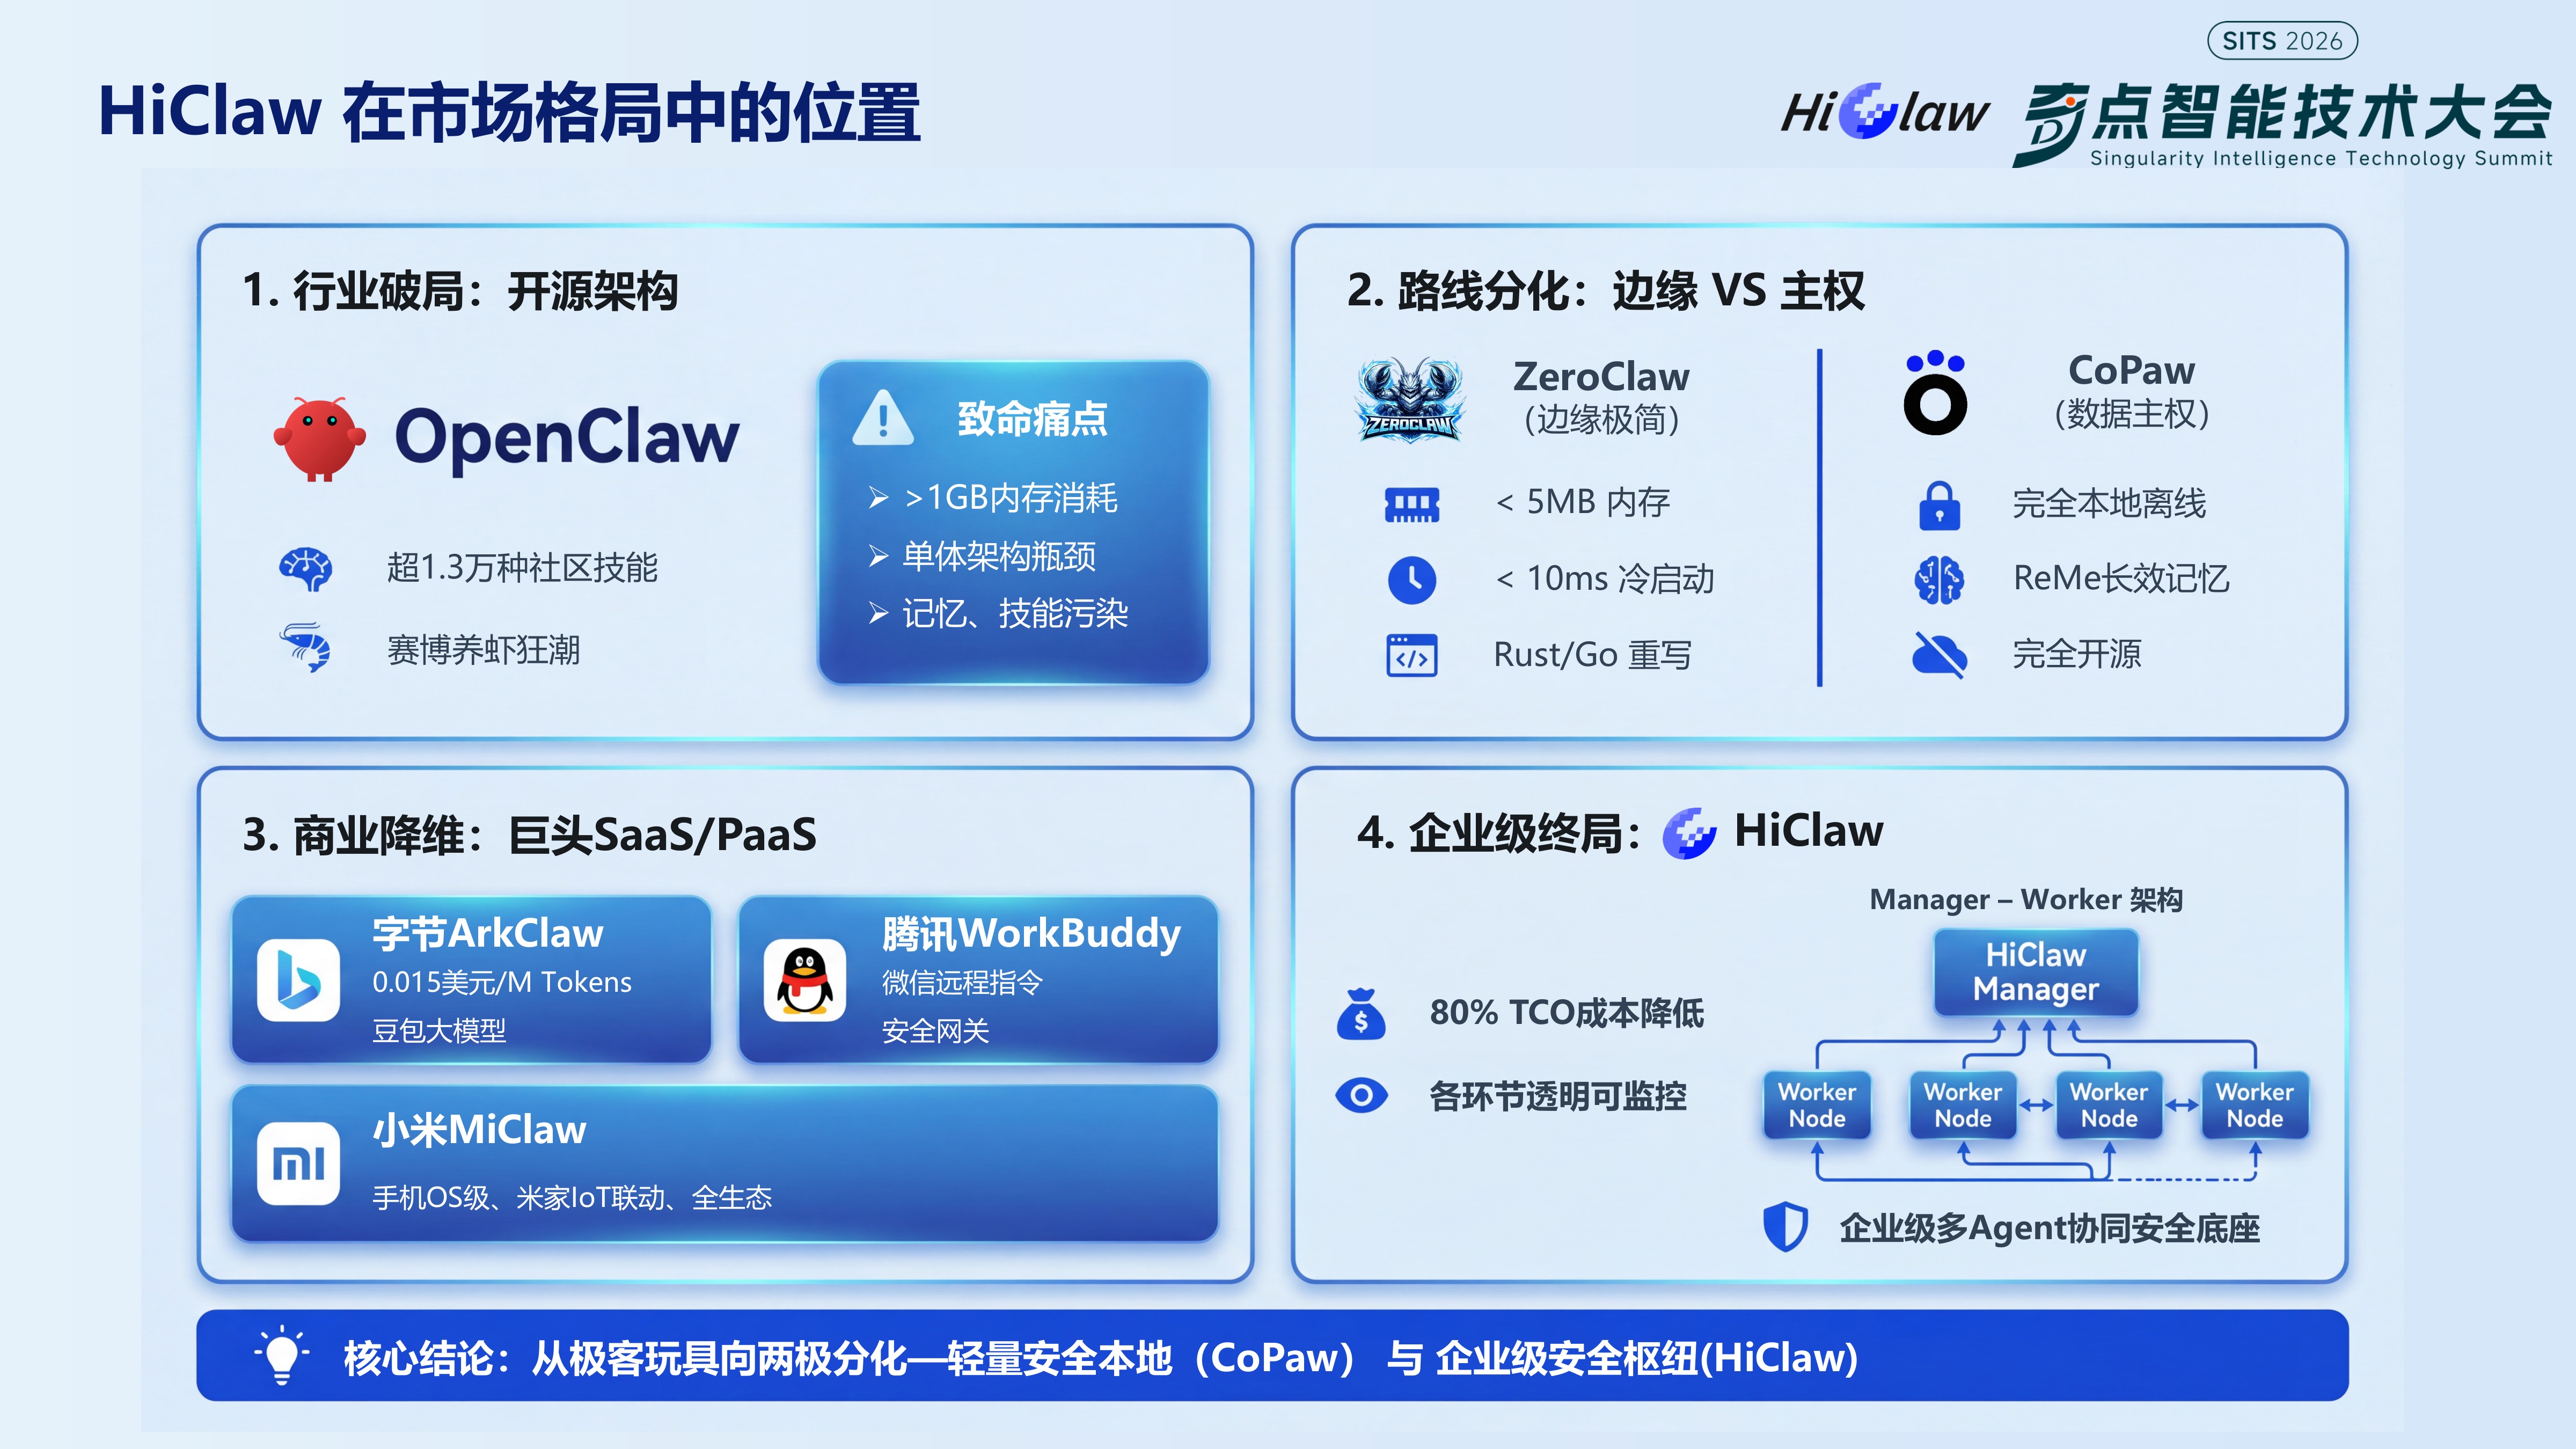Viewport: 2576px width, 1449px height.
Task: Click the warning triangle next to 致命痛点
Action: point(882,418)
